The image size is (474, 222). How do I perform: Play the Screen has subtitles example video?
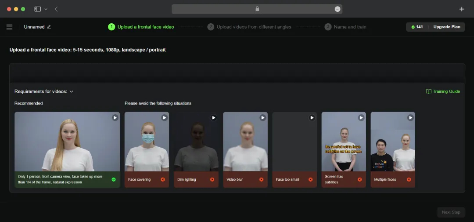361,117
